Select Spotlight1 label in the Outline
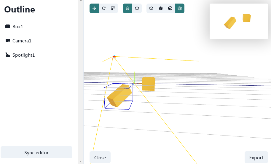 coord(23,55)
